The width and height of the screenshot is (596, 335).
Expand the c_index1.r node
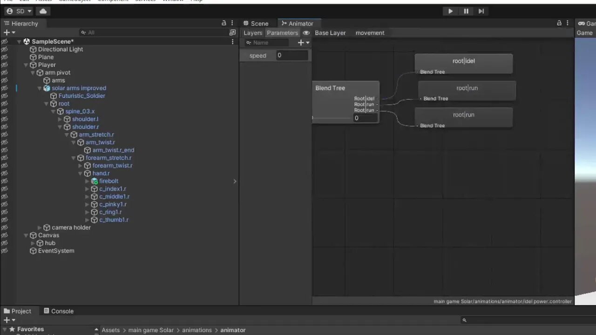pos(87,189)
